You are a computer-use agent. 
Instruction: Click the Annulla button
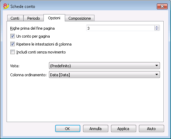pyautogui.click(x=95, y=129)
